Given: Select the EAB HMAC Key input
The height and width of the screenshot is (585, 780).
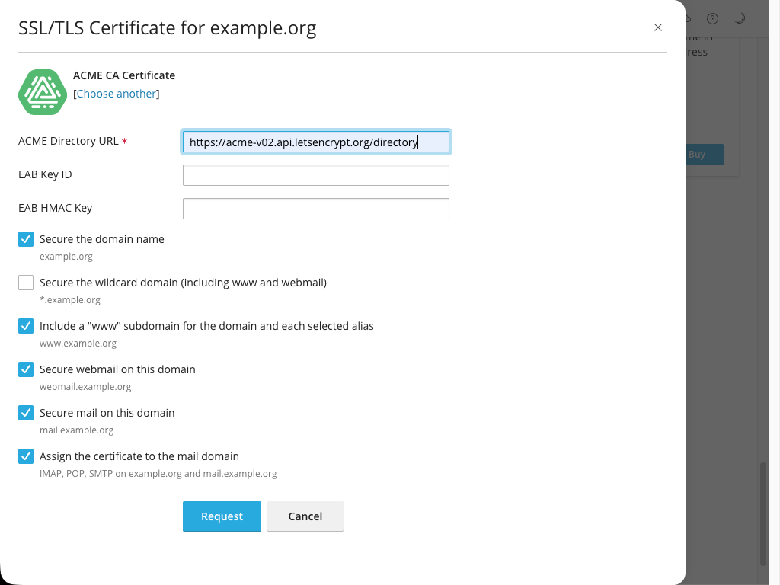Looking at the screenshot, I should [315, 209].
